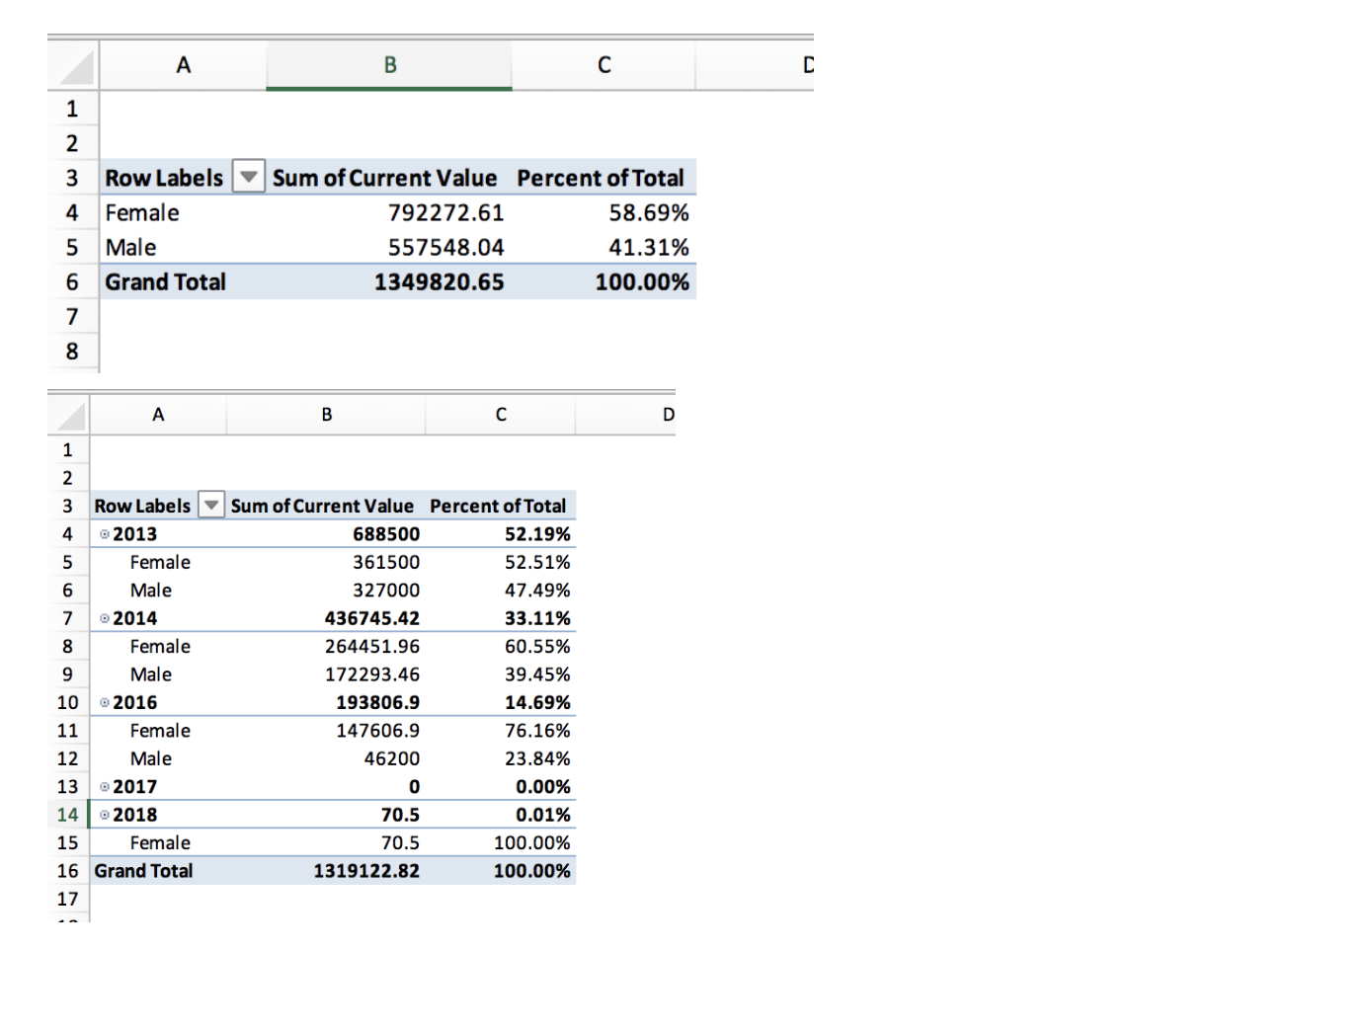Click the cell showing 172293.46

tap(326, 674)
